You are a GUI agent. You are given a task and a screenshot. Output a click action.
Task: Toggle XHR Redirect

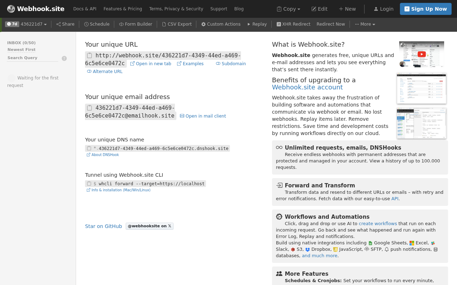point(293,24)
